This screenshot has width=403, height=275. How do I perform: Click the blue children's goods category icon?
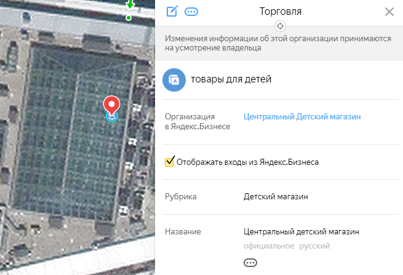pyautogui.click(x=174, y=80)
